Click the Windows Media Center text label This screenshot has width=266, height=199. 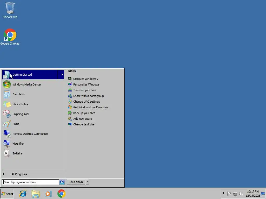click(27, 84)
